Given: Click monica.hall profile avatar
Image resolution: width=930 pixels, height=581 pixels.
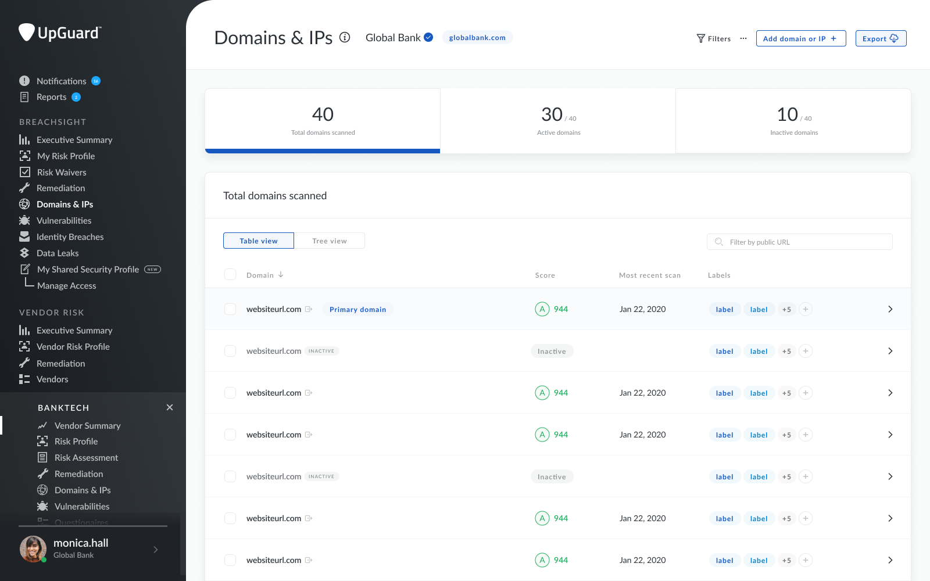Looking at the screenshot, I should click(33, 548).
